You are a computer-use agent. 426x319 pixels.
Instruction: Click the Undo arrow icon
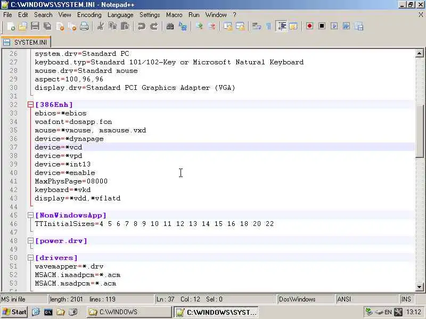[141, 26]
